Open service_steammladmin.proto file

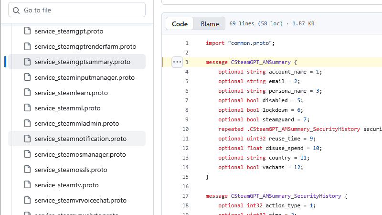pos(77,123)
